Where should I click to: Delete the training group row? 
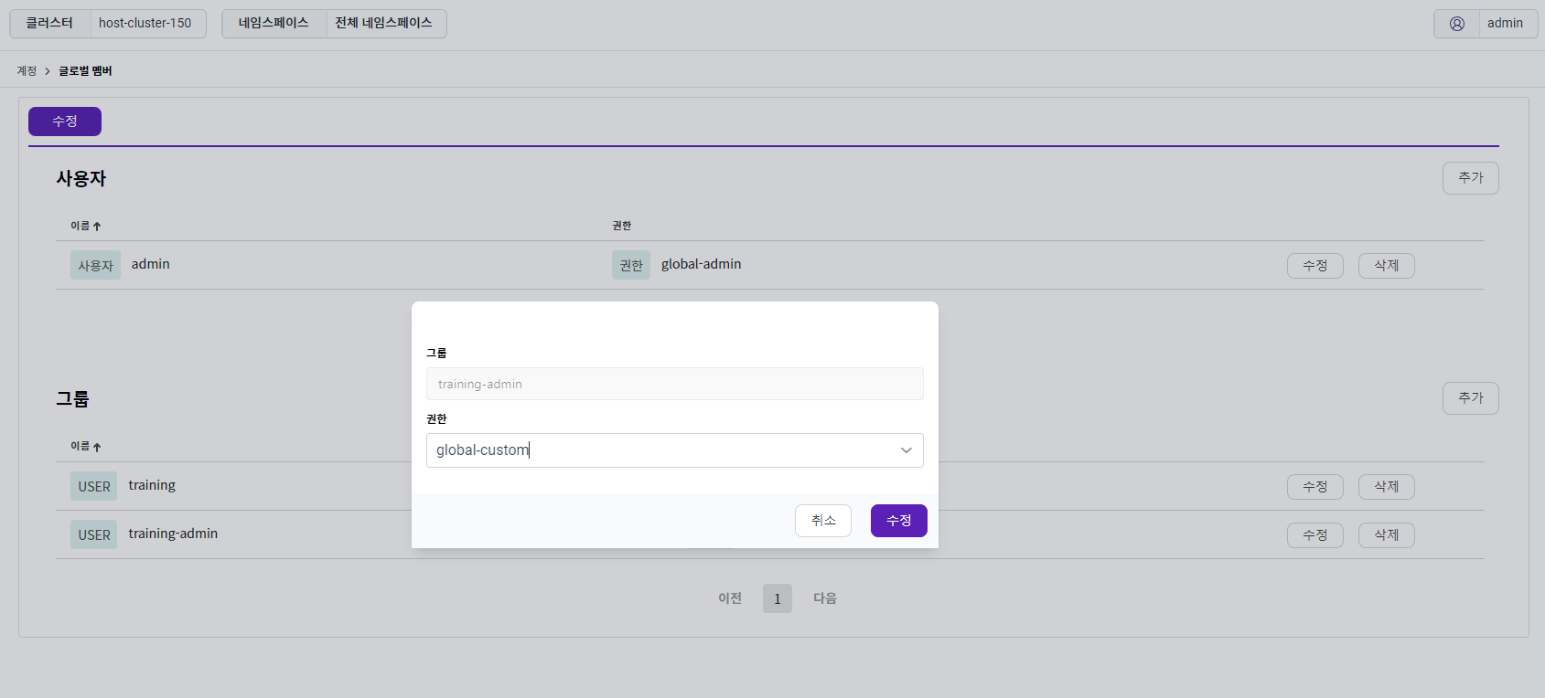1387,487
